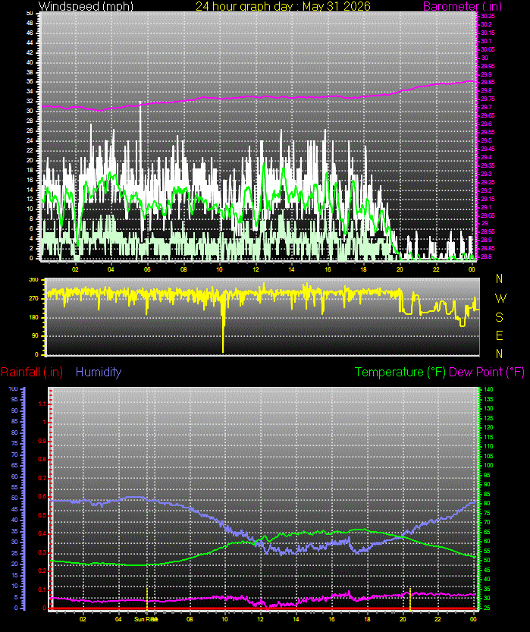530x632 pixels.
Task: Click "29.05" on the barometer axis
Action: pos(488,215)
